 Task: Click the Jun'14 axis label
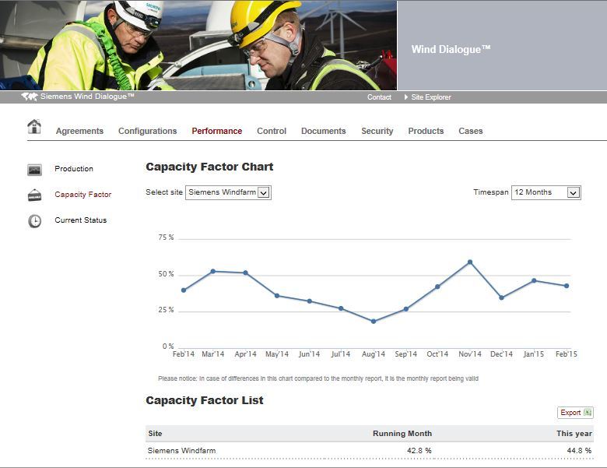click(x=309, y=354)
